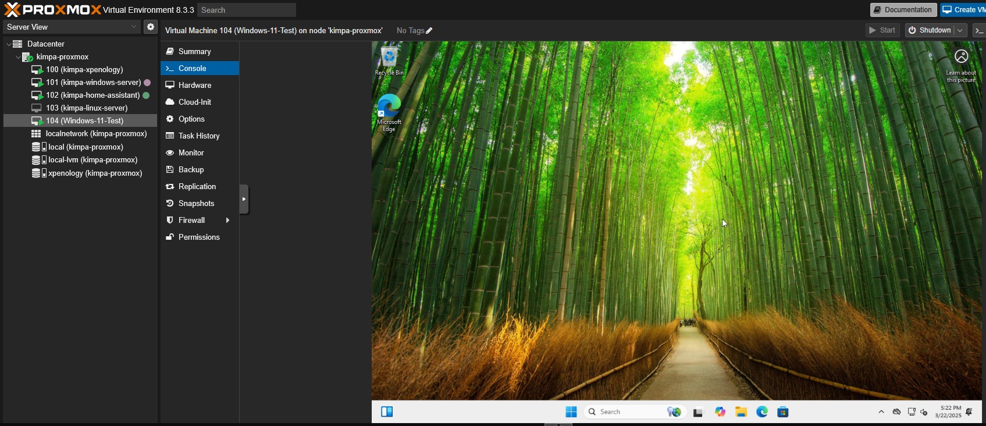Expand the noVNC side panel handle
The height and width of the screenshot is (426, 986).
[x=244, y=199]
